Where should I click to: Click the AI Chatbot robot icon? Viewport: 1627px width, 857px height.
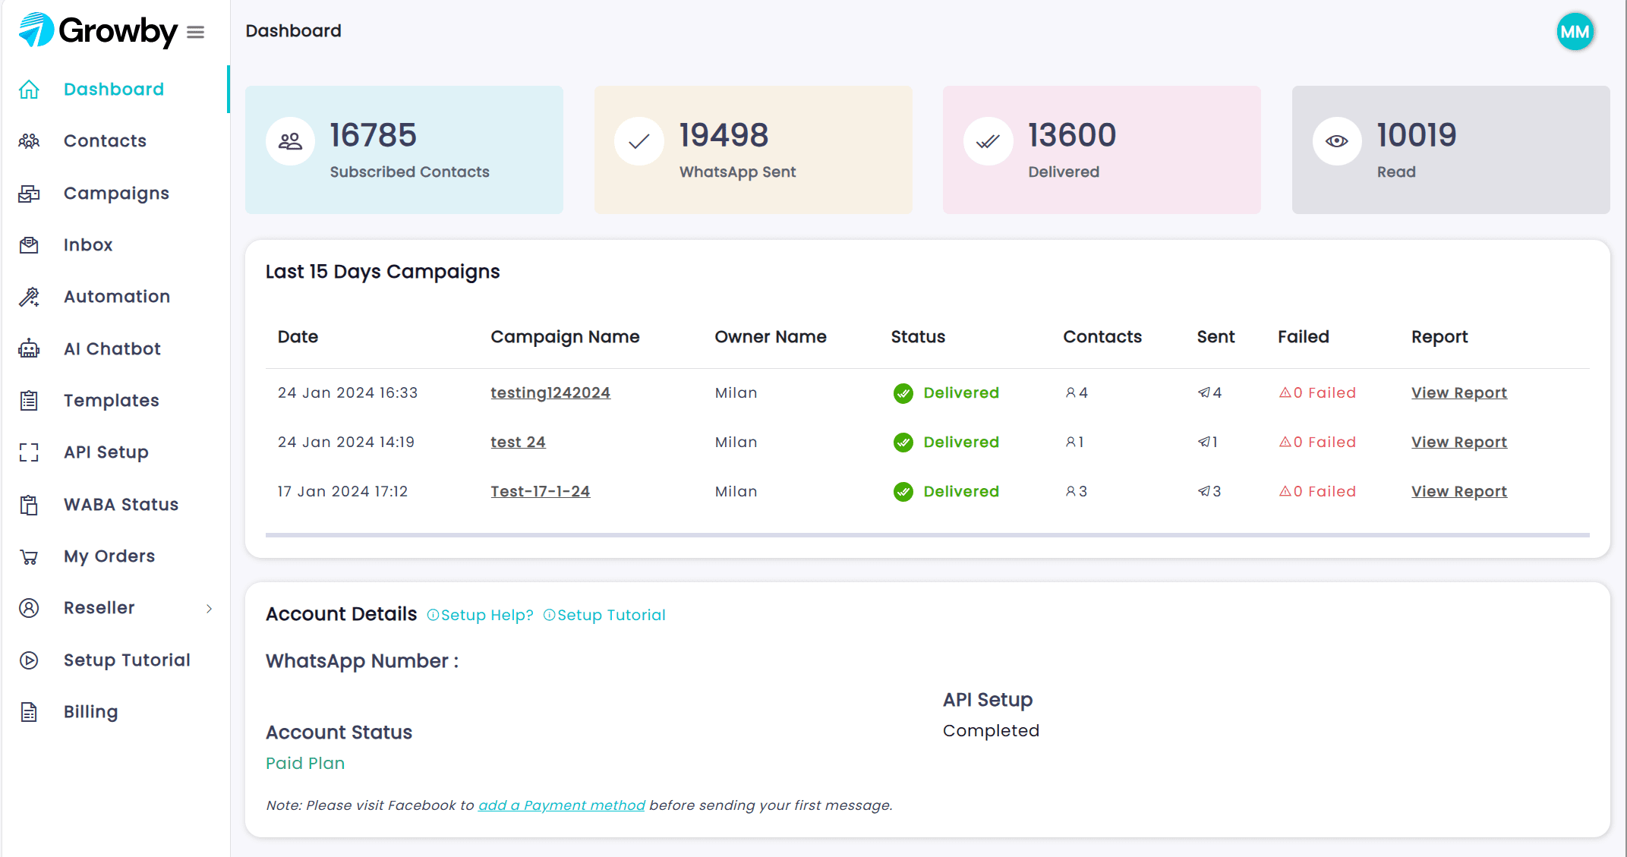coord(29,349)
